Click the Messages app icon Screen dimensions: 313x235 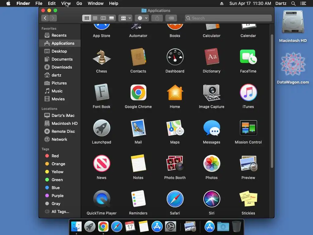click(212, 128)
